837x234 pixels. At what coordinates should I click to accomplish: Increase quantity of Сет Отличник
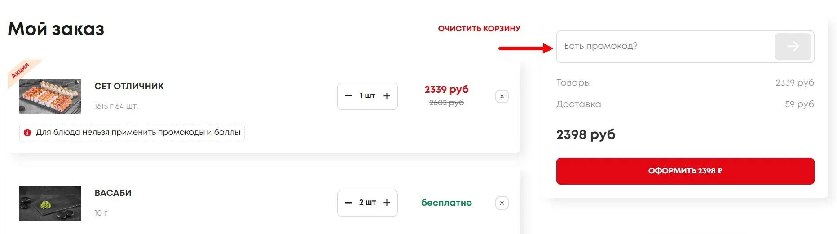pyautogui.click(x=387, y=96)
